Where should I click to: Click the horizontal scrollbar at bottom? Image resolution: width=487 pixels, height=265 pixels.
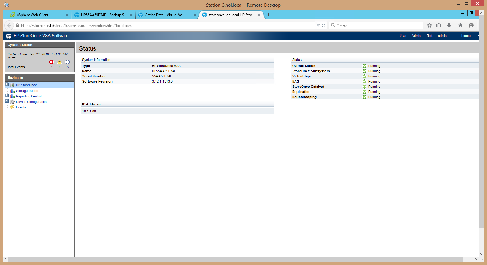coord(236,259)
